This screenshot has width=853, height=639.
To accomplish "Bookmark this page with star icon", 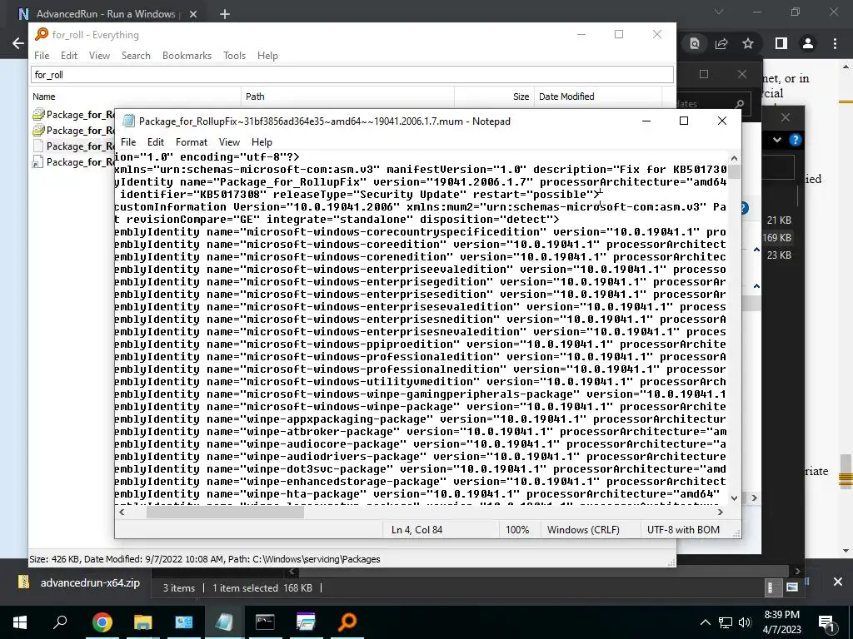I will (748, 43).
